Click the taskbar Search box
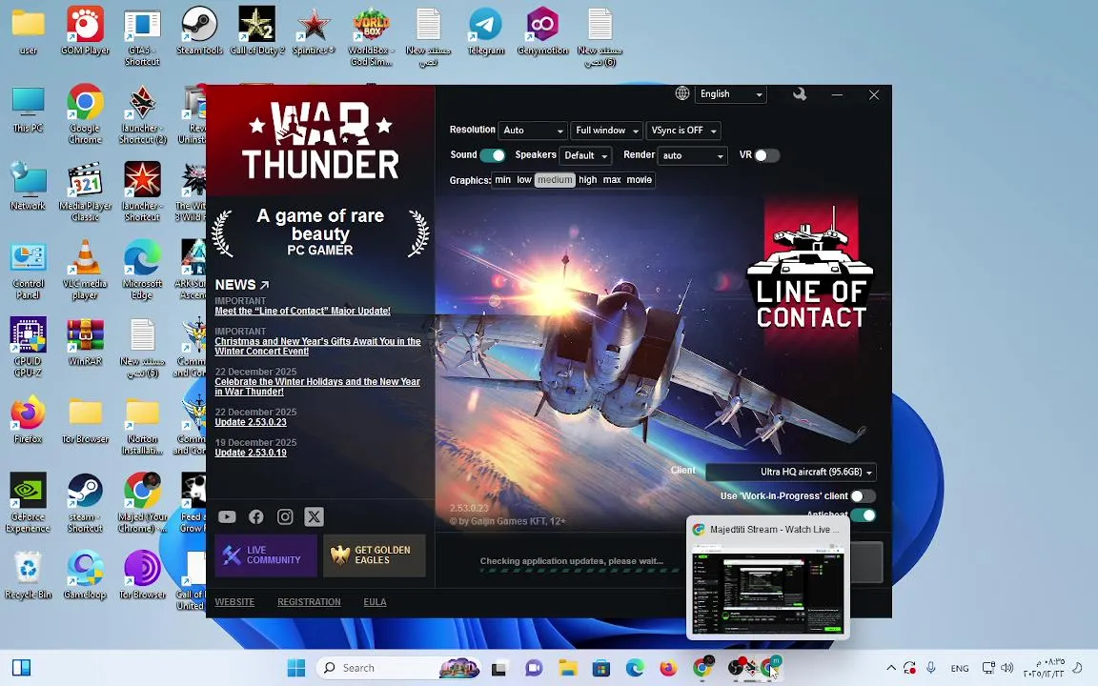 pyautogui.click(x=399, y=668)
